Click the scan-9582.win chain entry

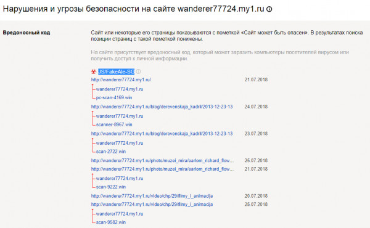[x=110, y=222]
